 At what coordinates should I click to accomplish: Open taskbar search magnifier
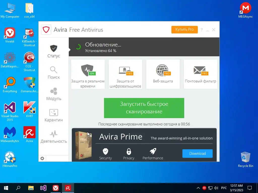(18, 188)
